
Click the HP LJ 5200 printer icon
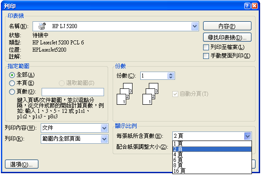pyautogui.click(x=42, y=26)
